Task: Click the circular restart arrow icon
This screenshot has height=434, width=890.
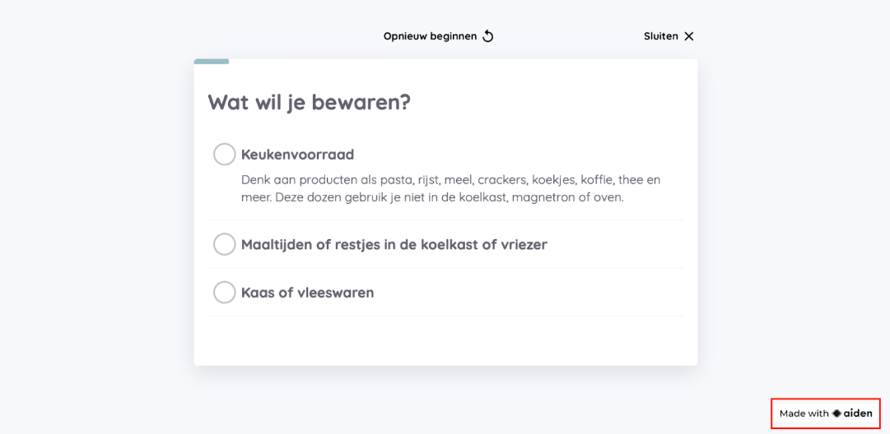Action: click(x=488, y=36)
